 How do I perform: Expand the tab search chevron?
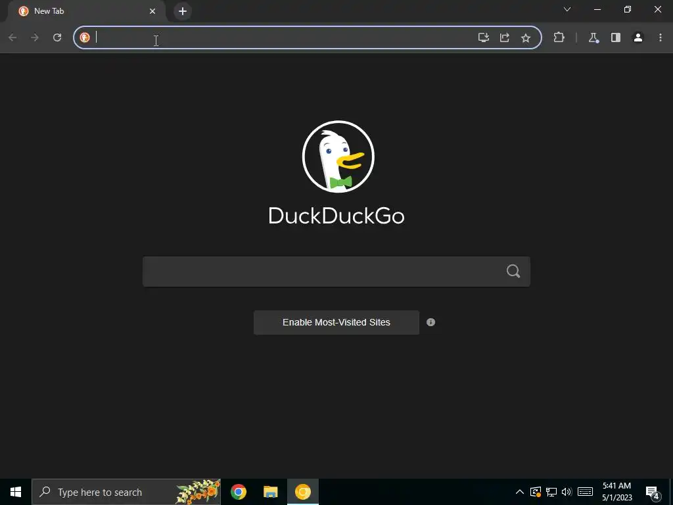click(x=567, y=9)
